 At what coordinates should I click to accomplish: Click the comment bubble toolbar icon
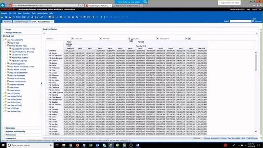[85, 17]
